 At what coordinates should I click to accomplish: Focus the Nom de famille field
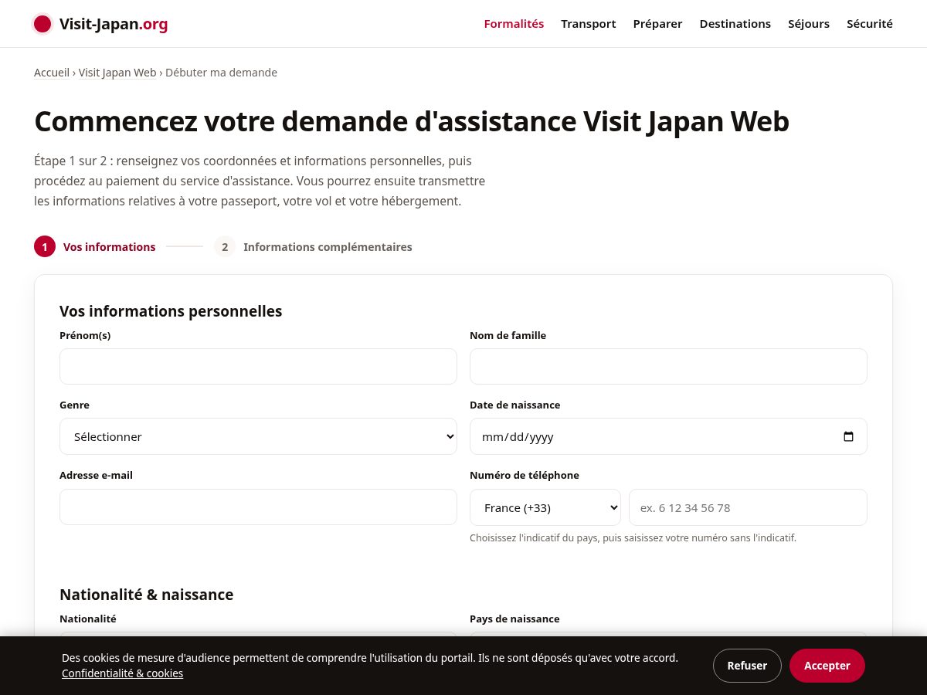coord(668,366)
